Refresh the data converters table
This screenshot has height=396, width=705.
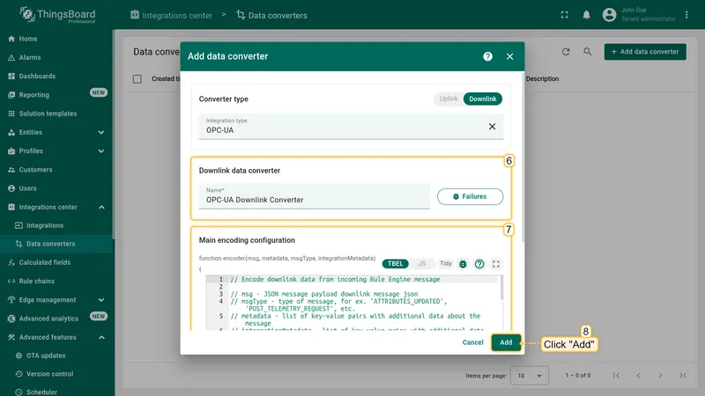coord(566,52)
